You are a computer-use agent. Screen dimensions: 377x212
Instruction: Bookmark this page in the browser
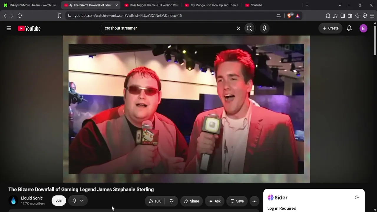59,16
